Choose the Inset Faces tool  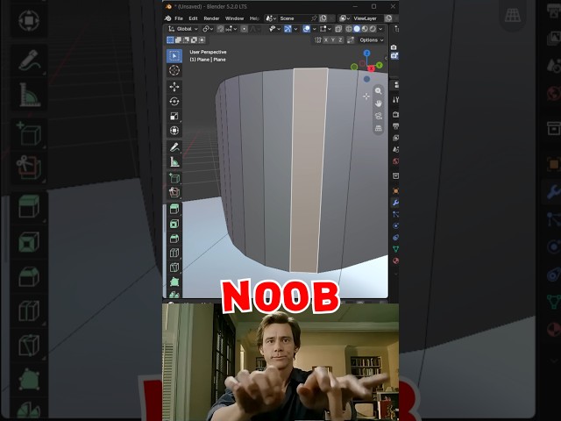pyautogui.click(x=174, y=225)
